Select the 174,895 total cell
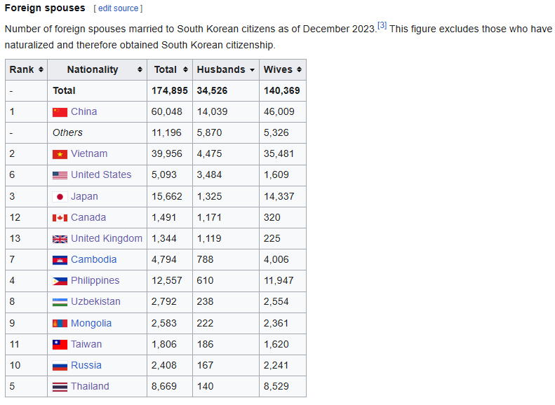Image resolution: width=555 pixels, height=405 pixels. [170, 91]
